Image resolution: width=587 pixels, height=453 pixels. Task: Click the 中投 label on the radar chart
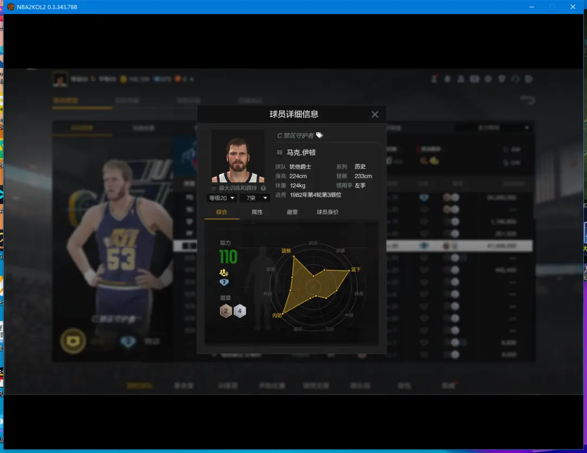click(349, 315)
